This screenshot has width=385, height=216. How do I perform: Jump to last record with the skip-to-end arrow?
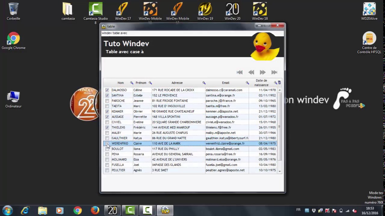(274, 72)
